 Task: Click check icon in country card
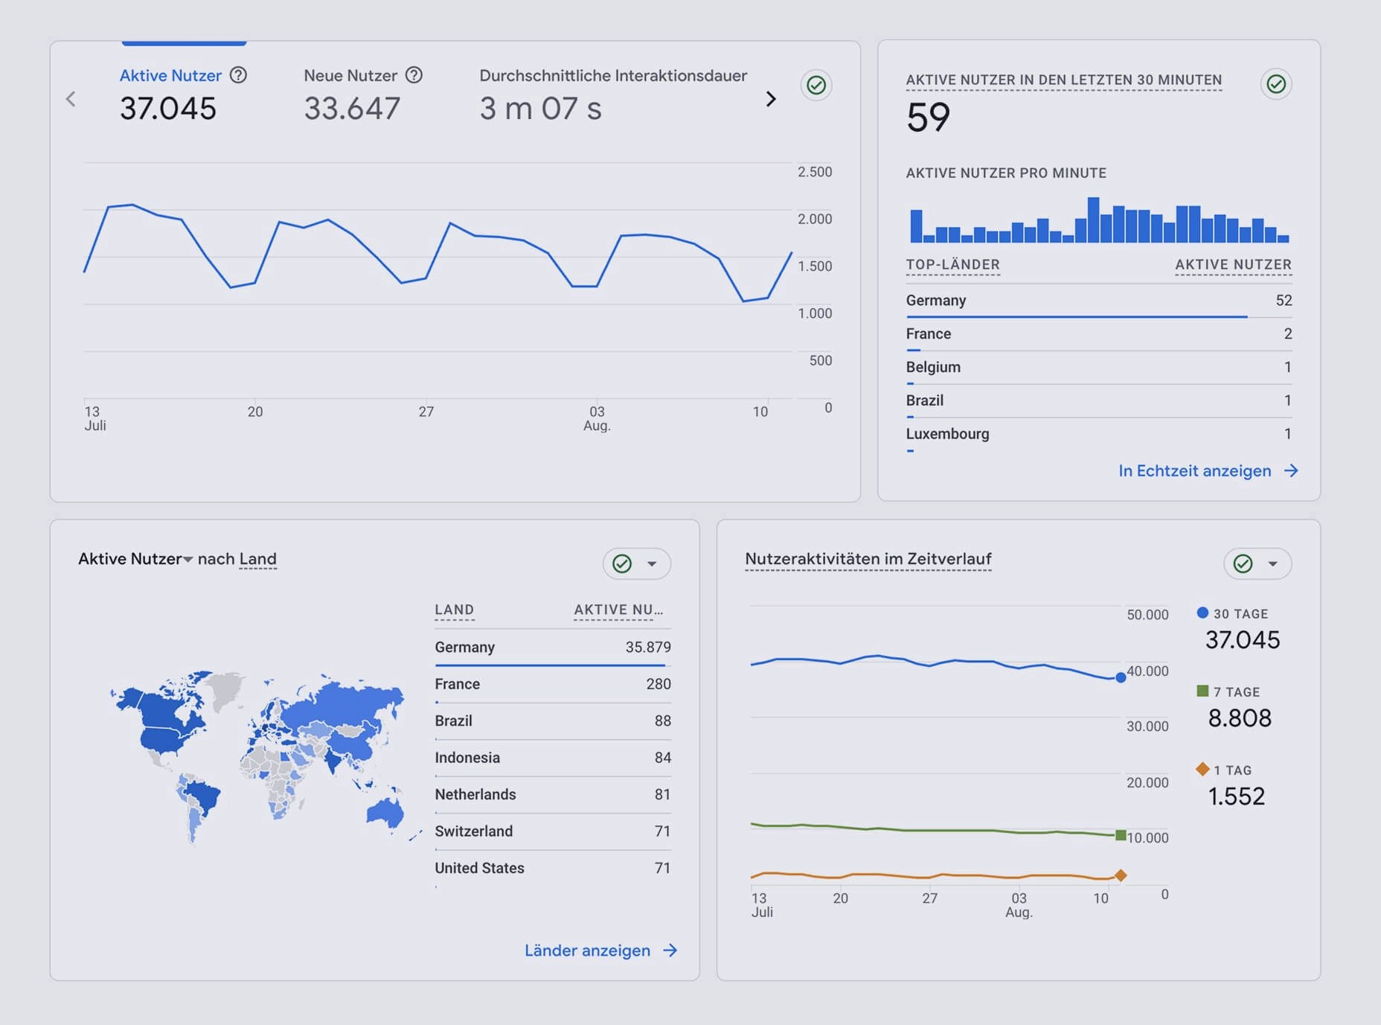pyautogui.click(x=622, y=563)
